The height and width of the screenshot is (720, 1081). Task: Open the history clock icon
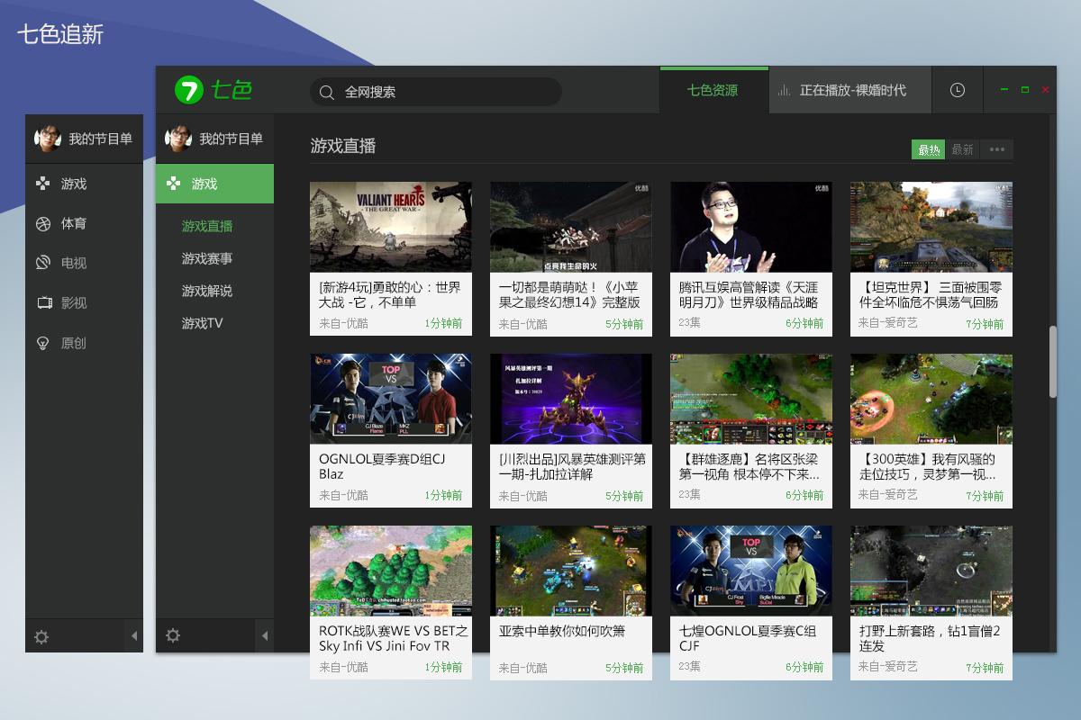point(958,90)
